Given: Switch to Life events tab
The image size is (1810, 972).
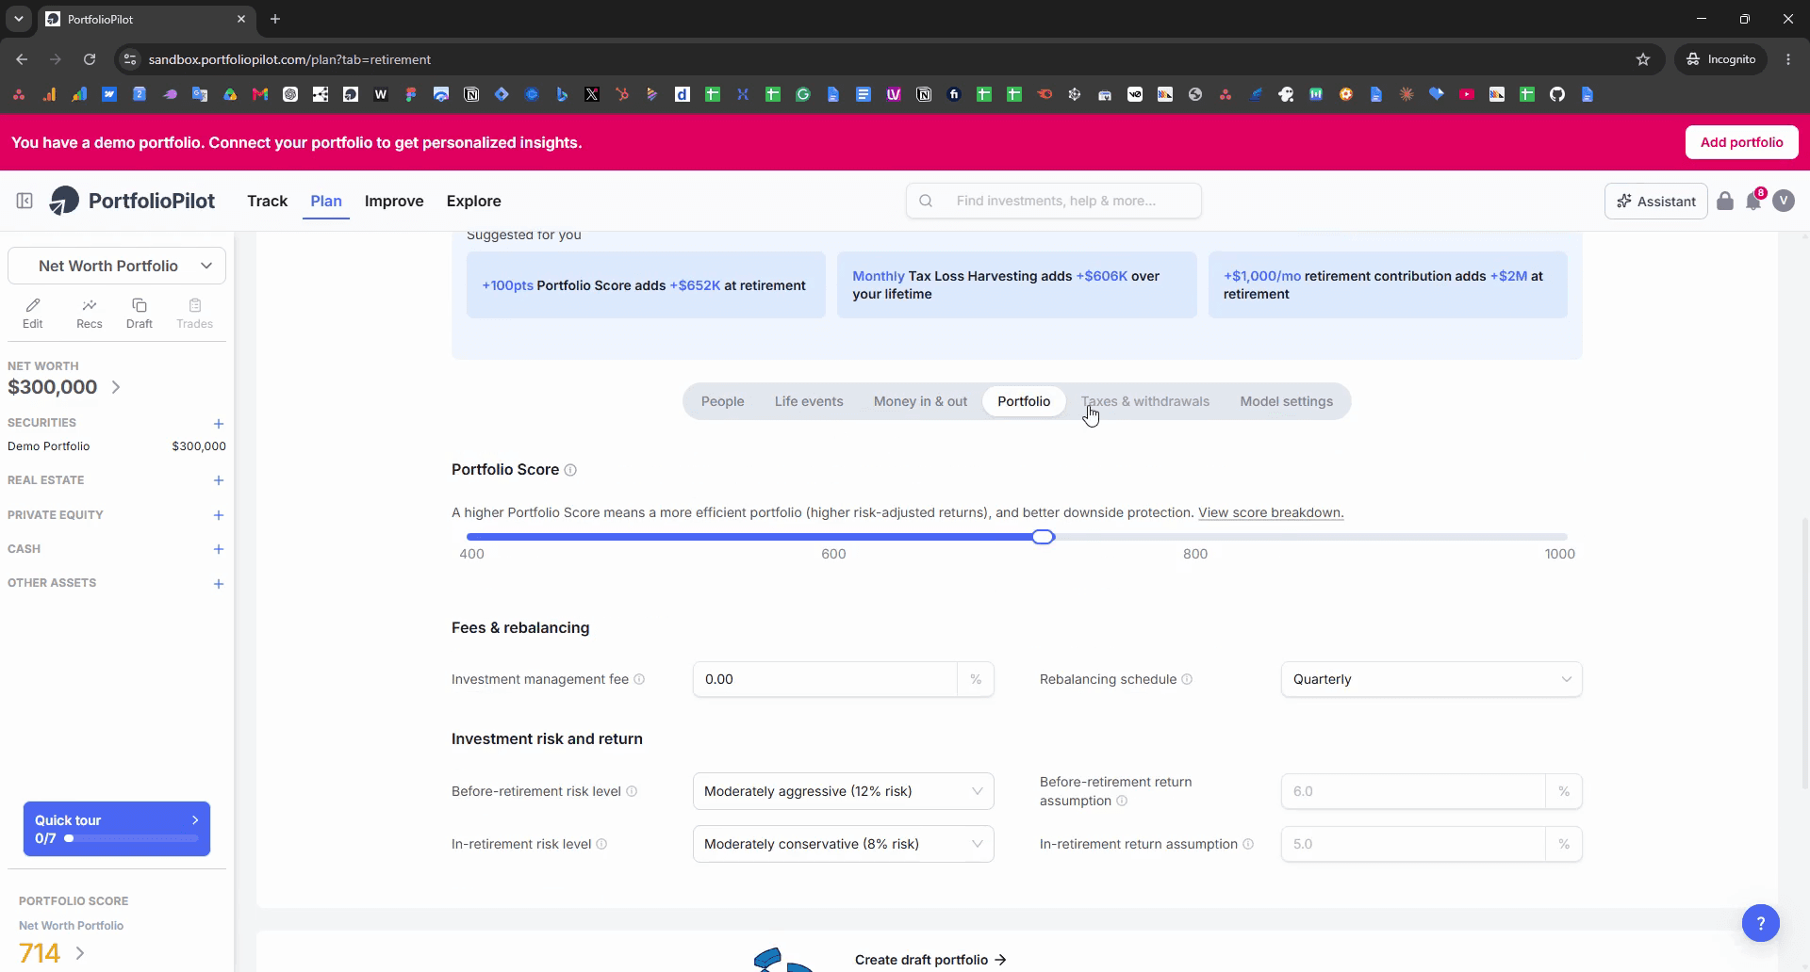Looking at the screenshot, I should (809, 401).
